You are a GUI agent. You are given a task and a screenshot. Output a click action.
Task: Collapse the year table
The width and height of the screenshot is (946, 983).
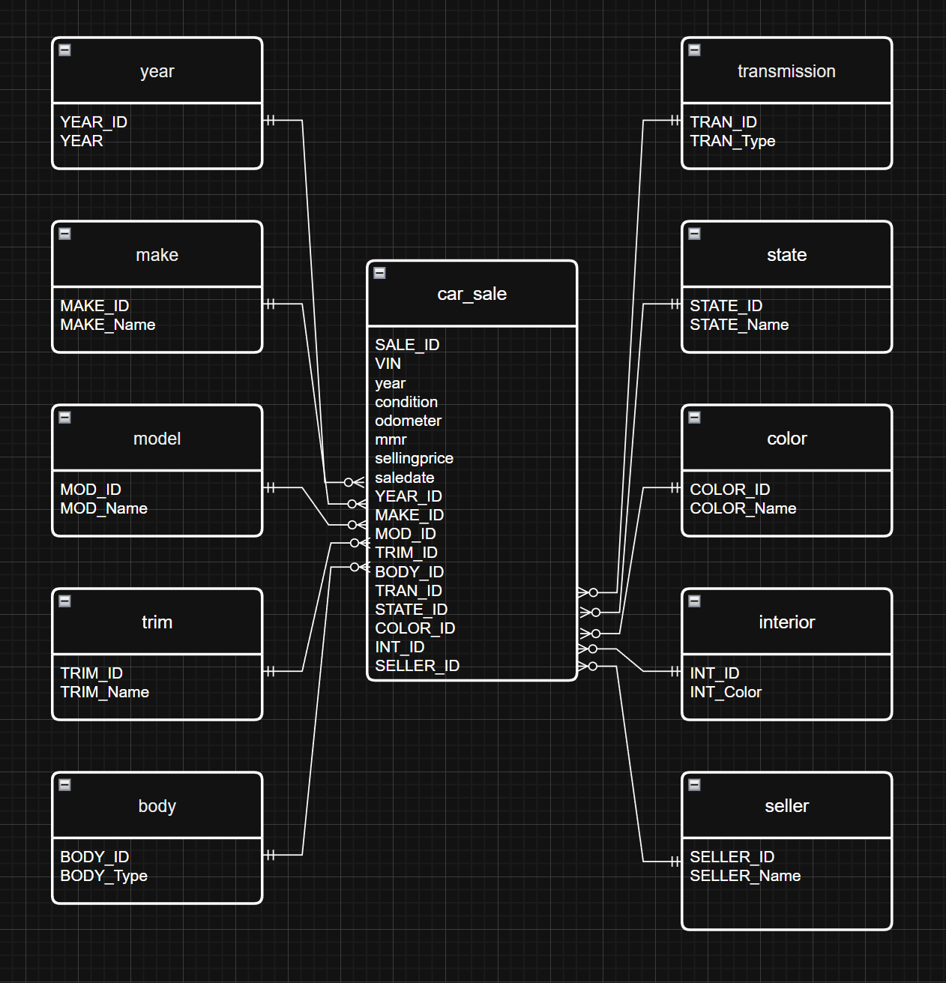click(65, 50)
